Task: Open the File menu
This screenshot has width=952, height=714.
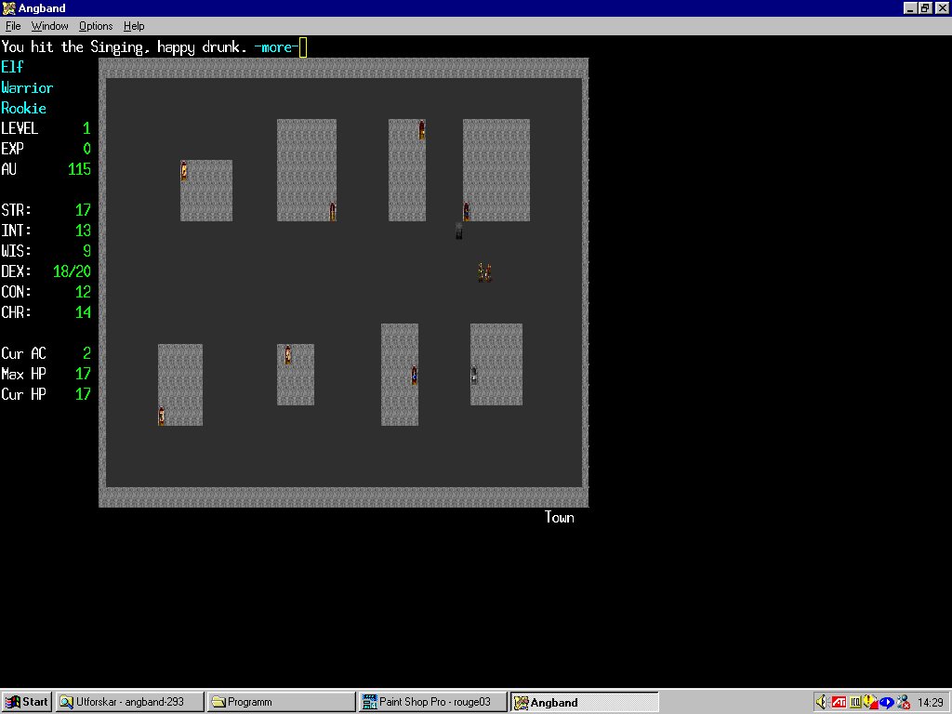Action: pyautogui.click(x=13, y=26)
